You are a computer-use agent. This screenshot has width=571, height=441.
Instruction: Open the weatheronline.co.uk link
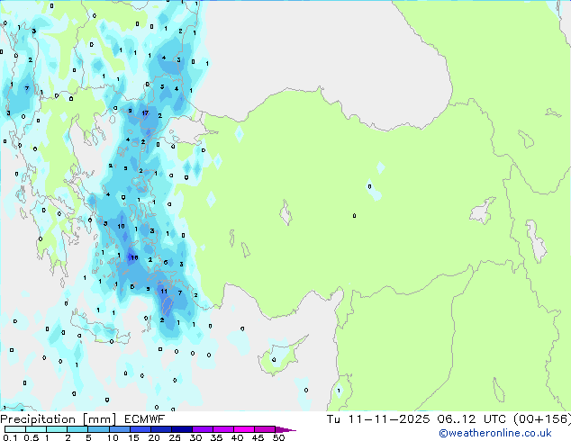coord(495,434)
